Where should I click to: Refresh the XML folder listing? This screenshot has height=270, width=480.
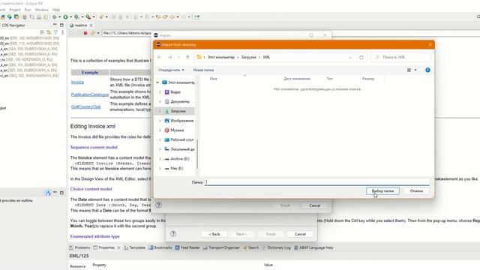click(361, 57)
